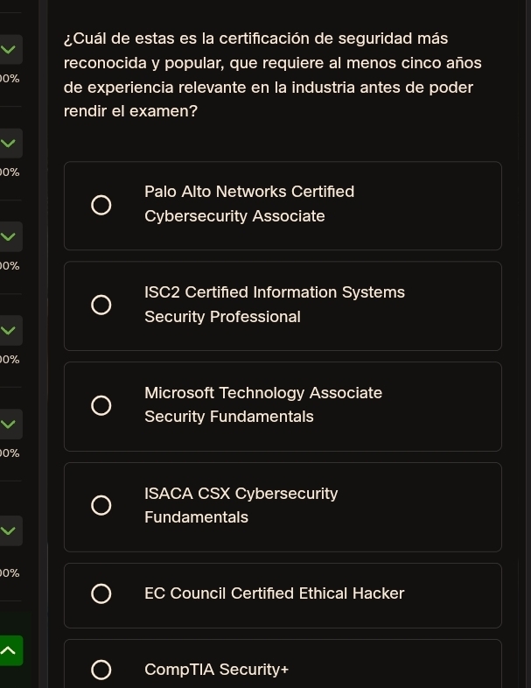531x688 pixels.
Task: Click the question text about security certification
Action: (273, 75)
